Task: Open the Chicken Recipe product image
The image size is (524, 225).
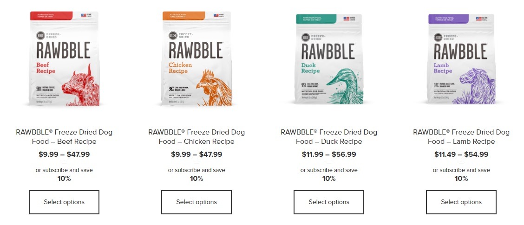Action: 196,59
